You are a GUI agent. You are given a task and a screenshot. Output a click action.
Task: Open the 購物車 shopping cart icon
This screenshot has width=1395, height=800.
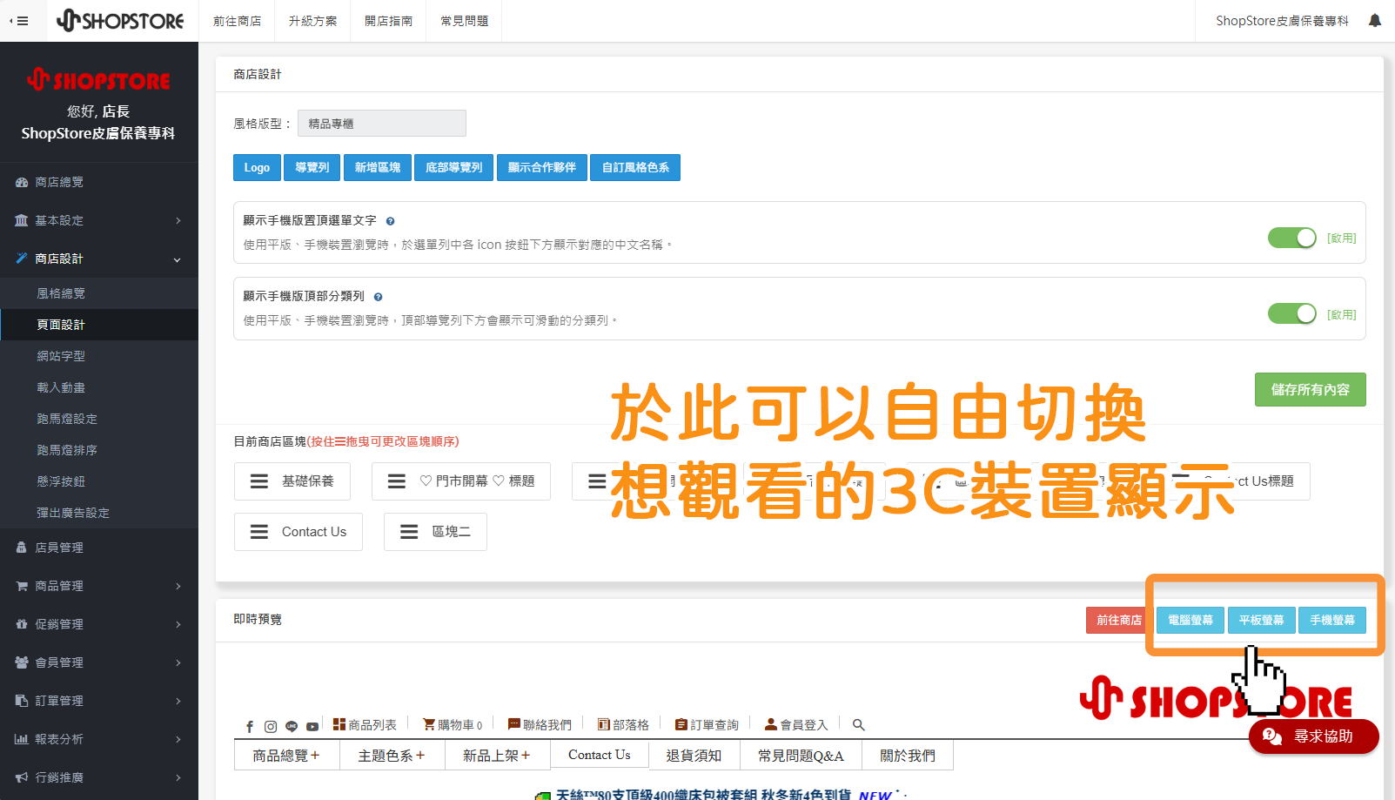click(427, 723)
